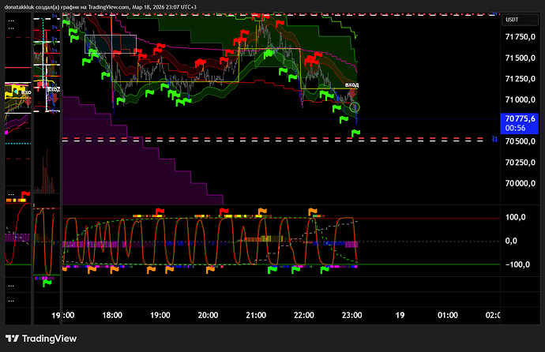Click the 00:56 candle countdown timer
The width and height of the screenshot is (545, 352).
click(516, 127)
